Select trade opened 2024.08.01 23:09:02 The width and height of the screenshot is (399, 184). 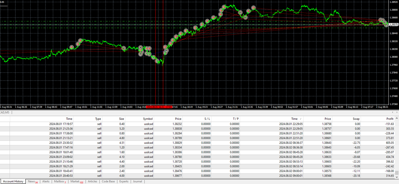coord(197,157)
